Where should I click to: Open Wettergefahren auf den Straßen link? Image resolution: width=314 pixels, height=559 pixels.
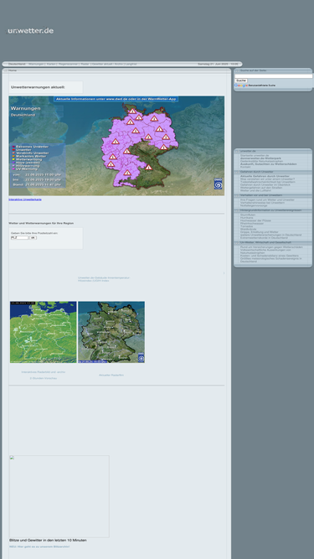[261, 188]
